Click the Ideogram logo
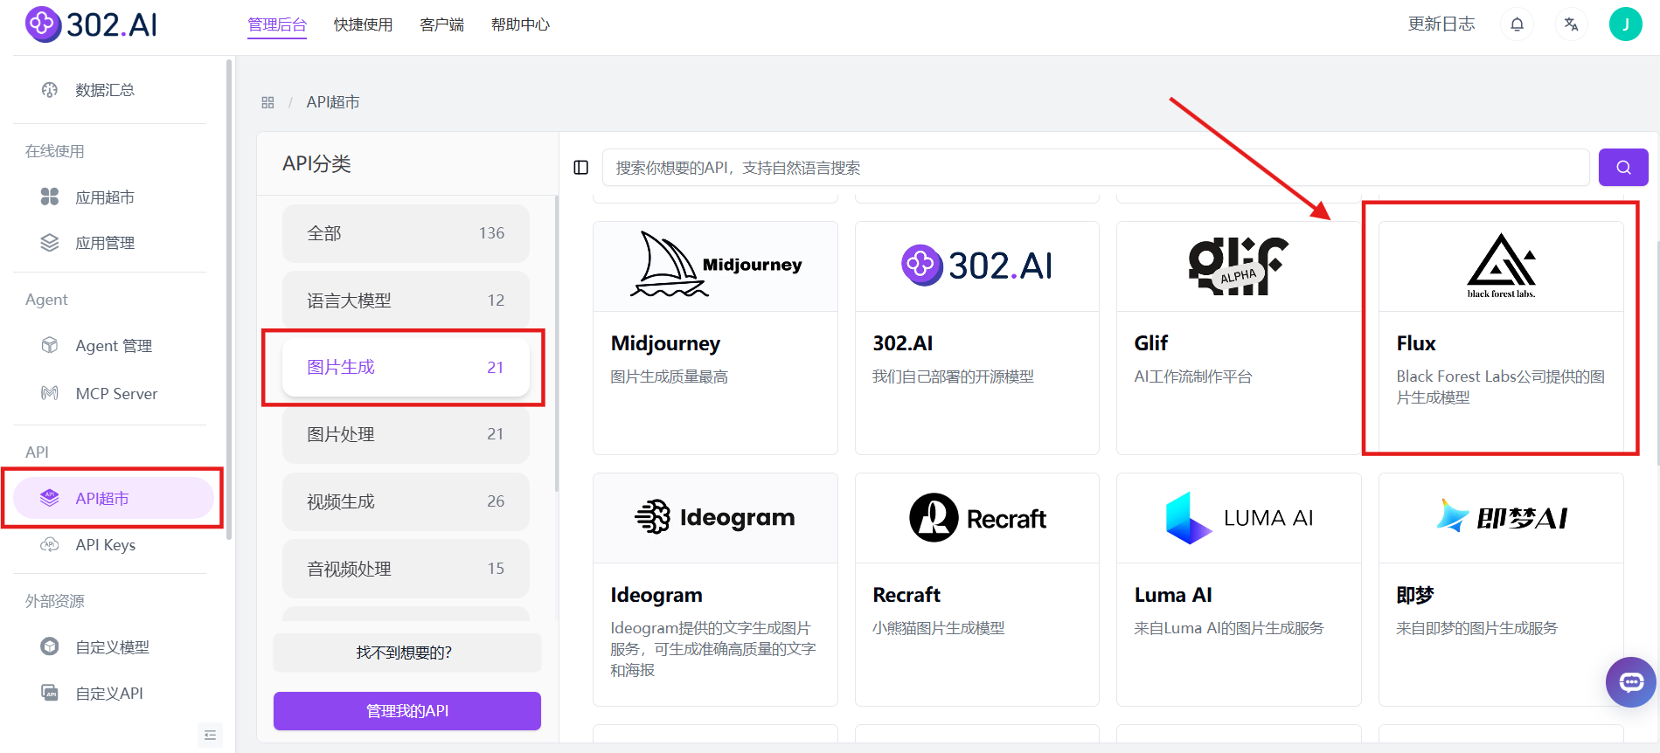 (715, 518)
